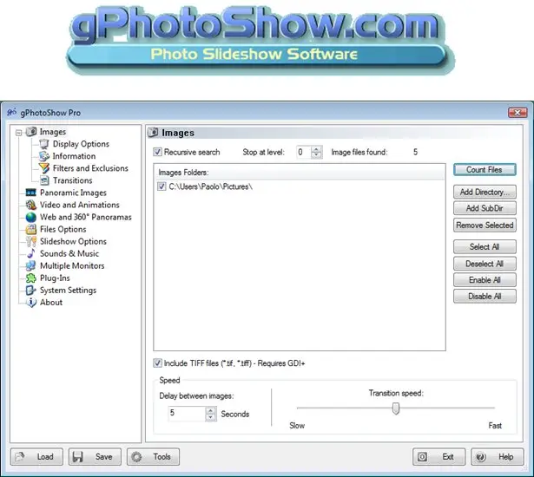534x477 pixels.
Task: Click the Plug-Ins puzzle piece icon
Action: pyautogui.click(x=31, y=278)
